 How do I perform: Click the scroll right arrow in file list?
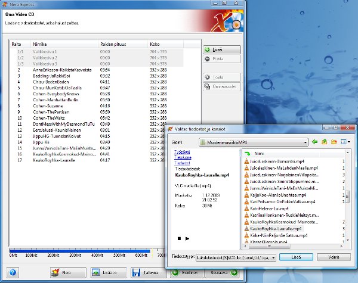[341, 246]
